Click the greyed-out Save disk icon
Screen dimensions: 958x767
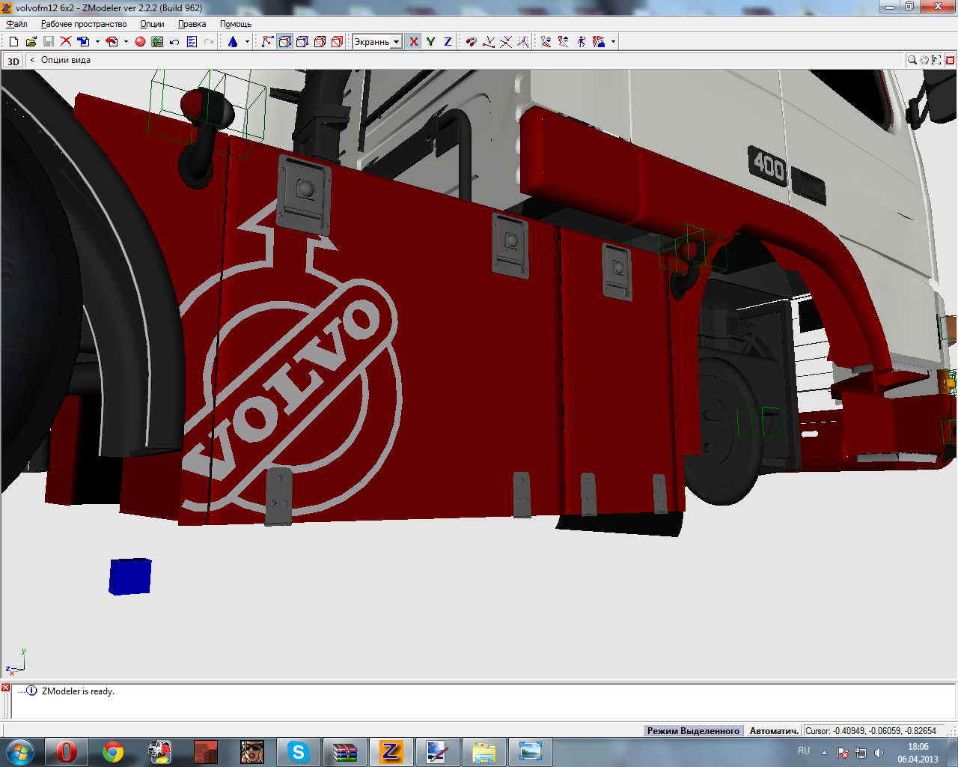pos(48,42)
